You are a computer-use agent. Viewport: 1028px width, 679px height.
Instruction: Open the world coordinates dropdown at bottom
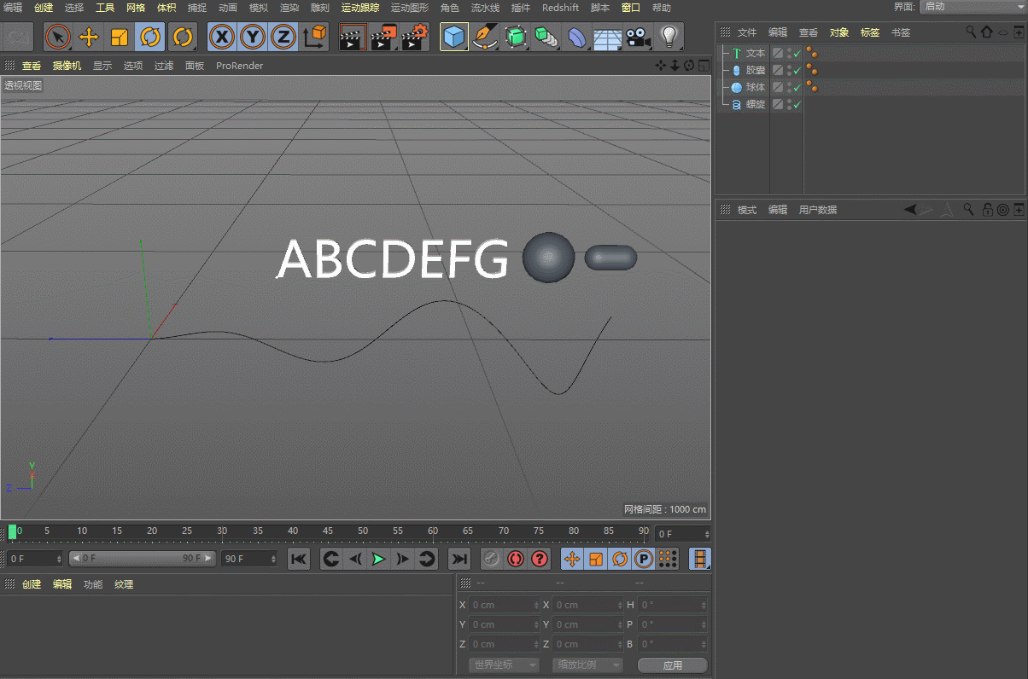pos(503,664)
